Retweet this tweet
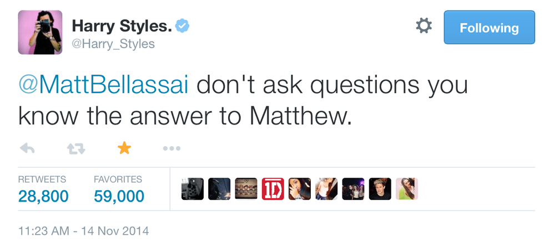Image resolution: width=544 pixels, height=248 pixels. [x=75, y=148]
